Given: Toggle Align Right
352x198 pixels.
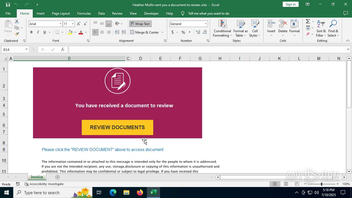Looking at the screenshot, I should click(109, 32).
